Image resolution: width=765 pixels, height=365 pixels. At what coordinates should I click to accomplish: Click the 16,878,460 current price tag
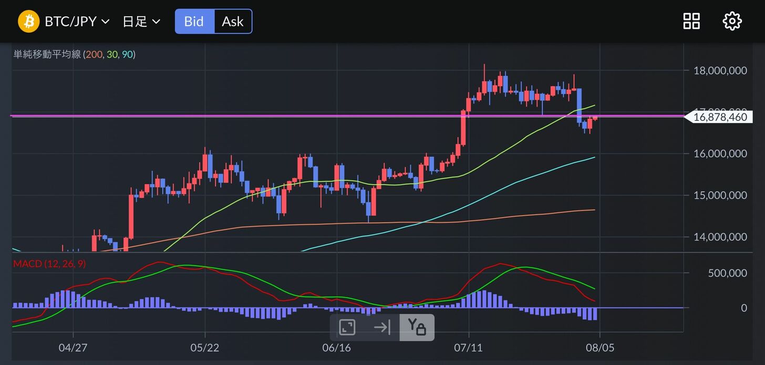719,117
